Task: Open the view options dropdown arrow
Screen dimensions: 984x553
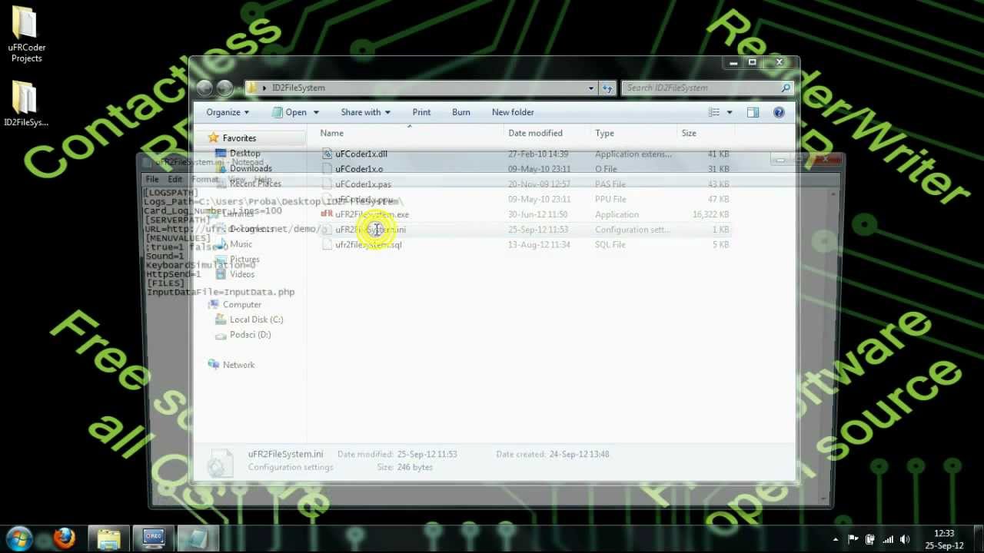Action: [x=729, y=112]
